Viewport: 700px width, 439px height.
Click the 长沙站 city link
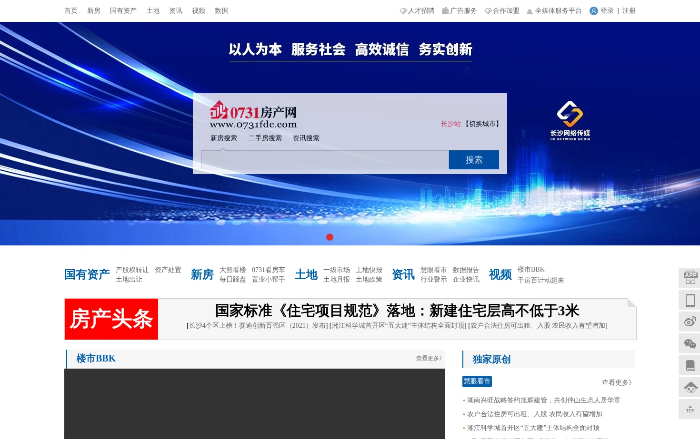pyautogui.click(x=451, y=124)
